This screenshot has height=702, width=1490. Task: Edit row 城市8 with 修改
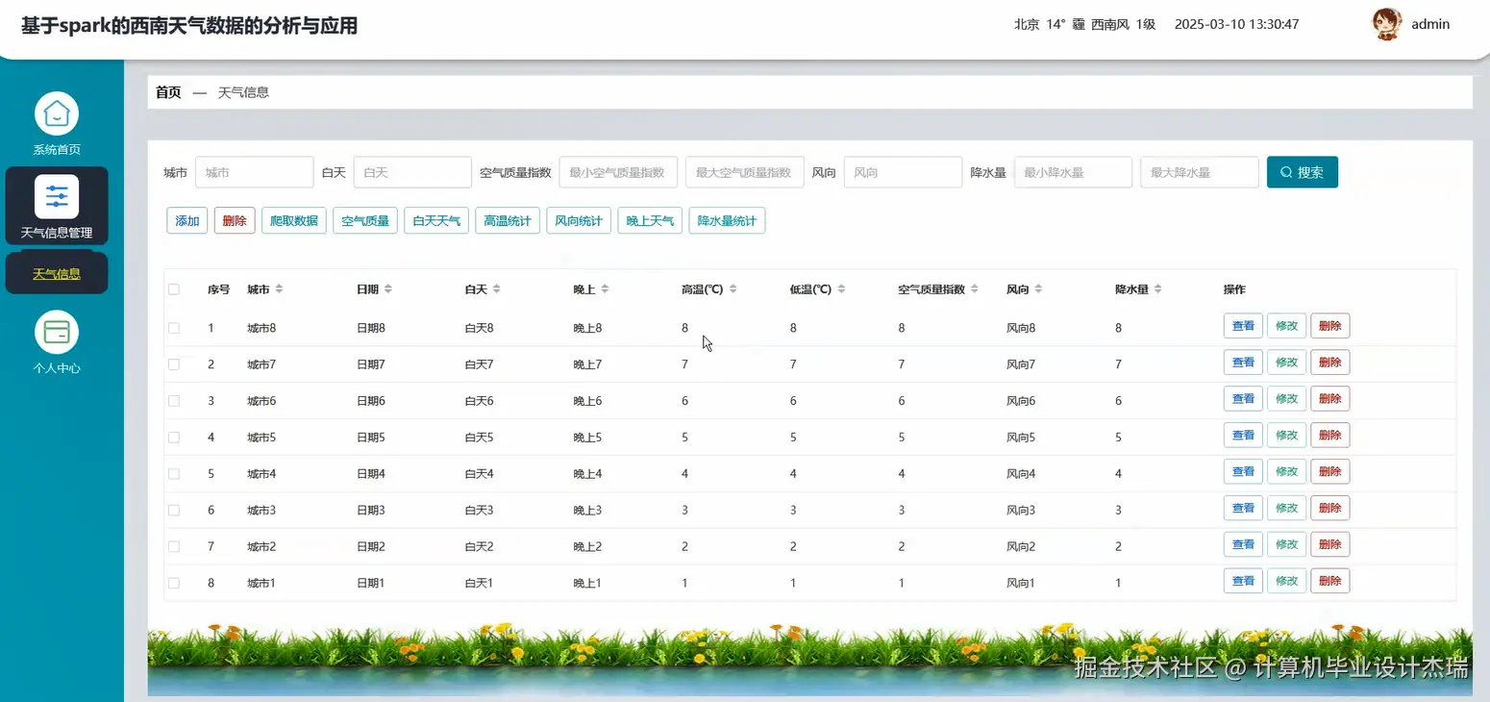coord(1286,326)
